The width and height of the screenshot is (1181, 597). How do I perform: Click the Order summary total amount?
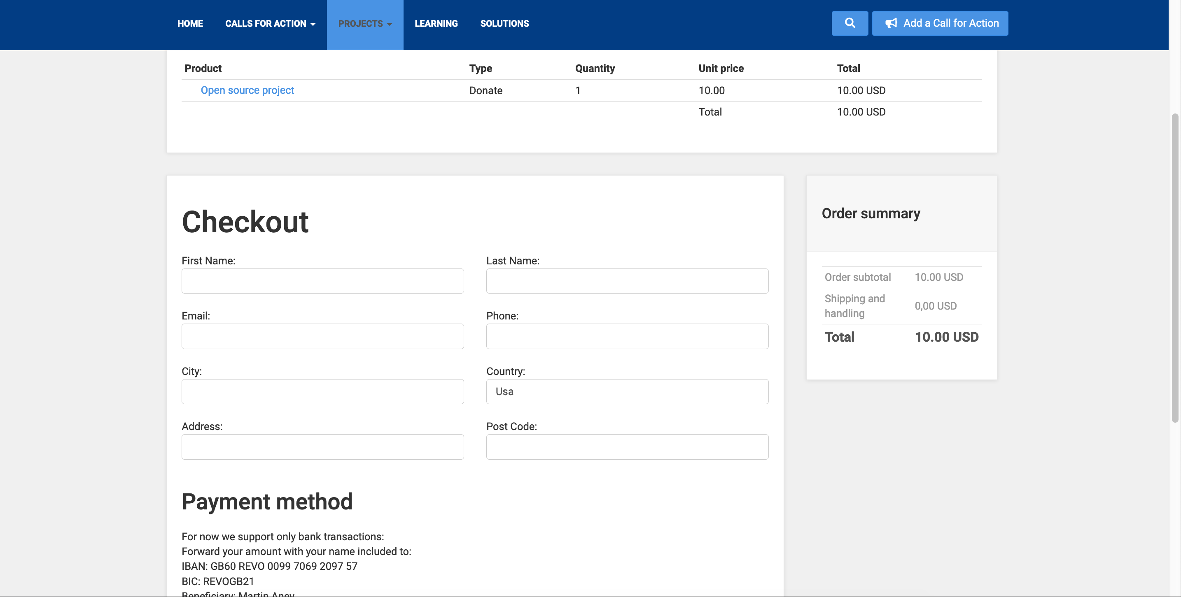pyautogui.click(x=946, y=337)
